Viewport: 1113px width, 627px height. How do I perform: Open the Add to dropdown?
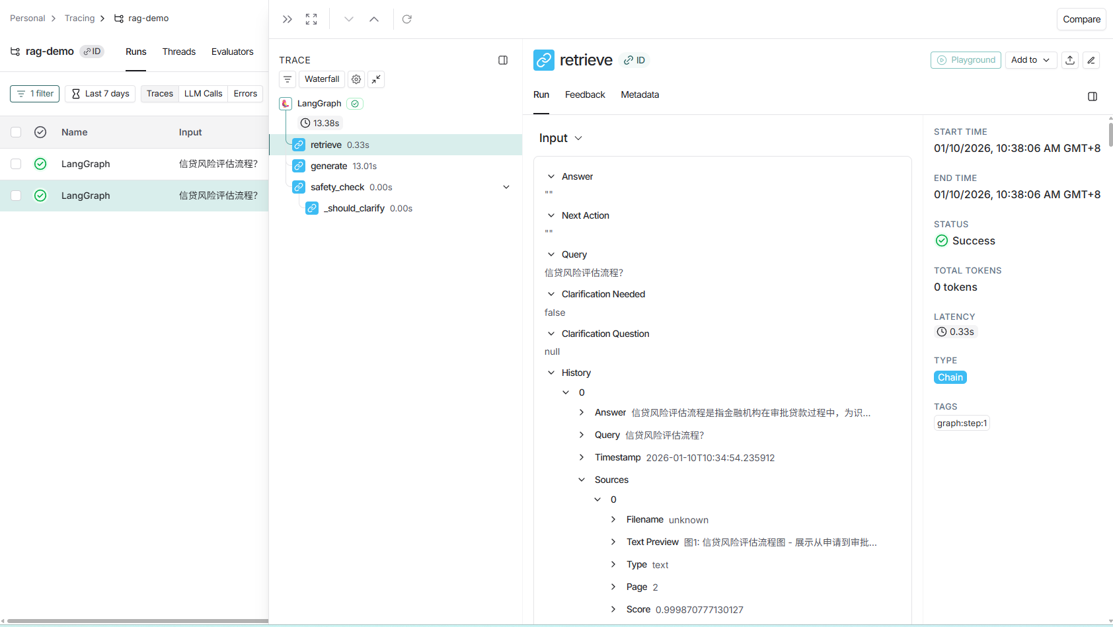point(1031,60)
